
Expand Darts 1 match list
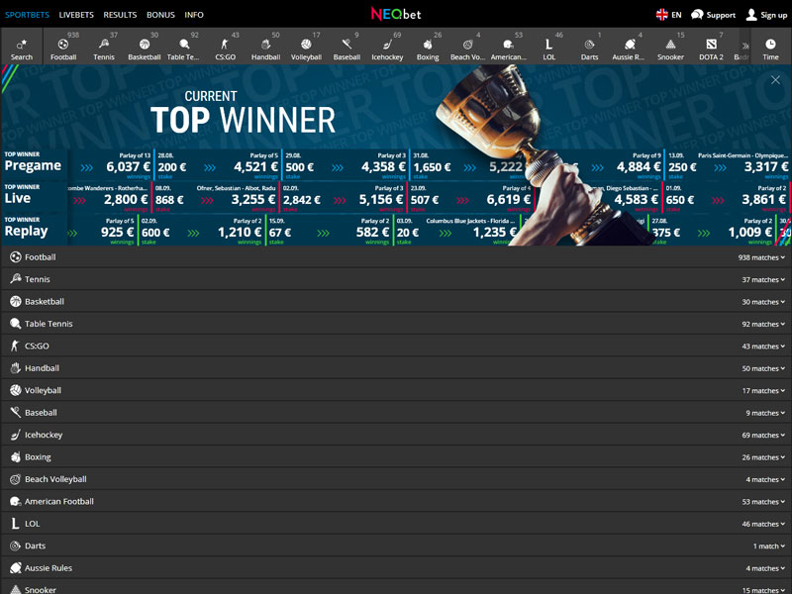click(x=769, y=546)
